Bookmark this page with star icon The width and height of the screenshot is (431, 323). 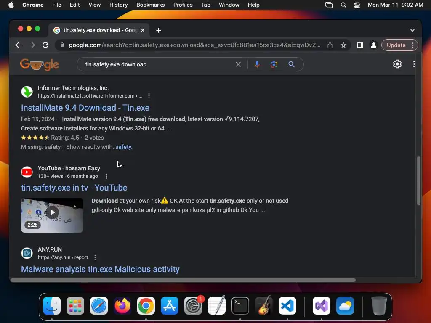point(343,45)
